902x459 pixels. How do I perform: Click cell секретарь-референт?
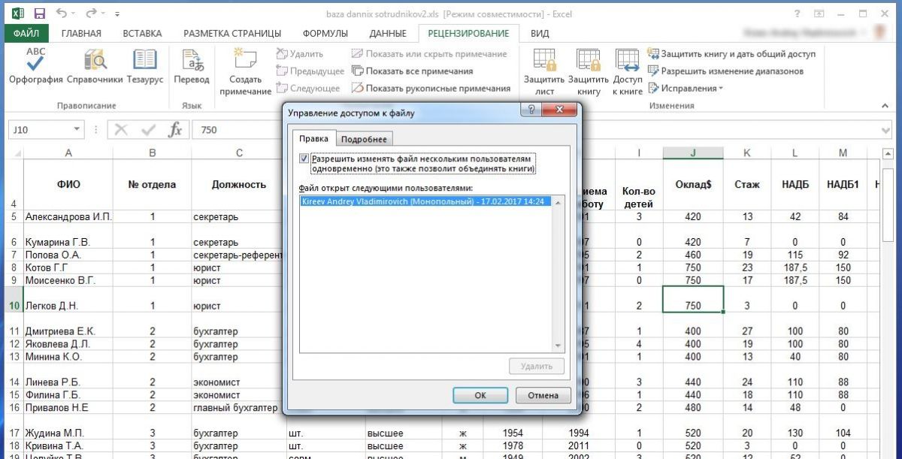(238, 255)
